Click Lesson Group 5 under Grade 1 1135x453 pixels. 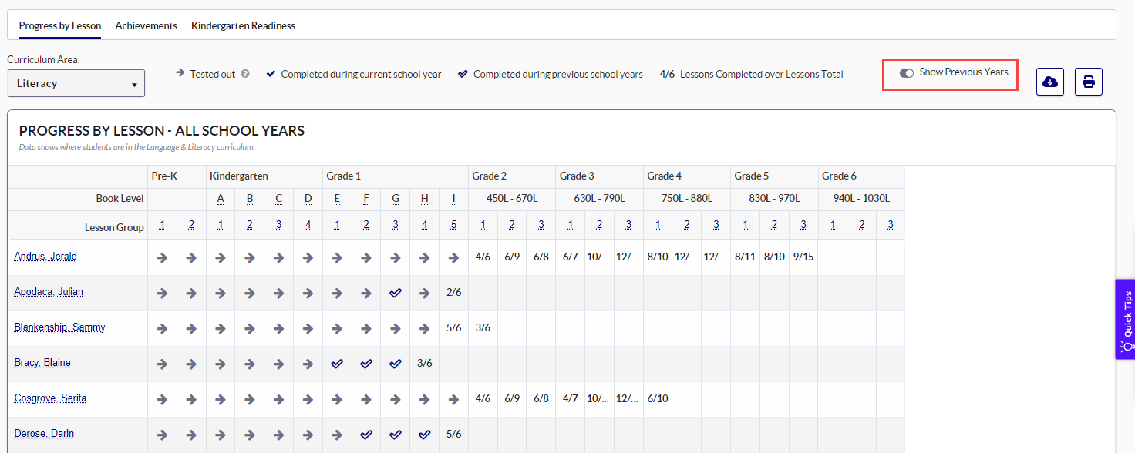(453, 226)
